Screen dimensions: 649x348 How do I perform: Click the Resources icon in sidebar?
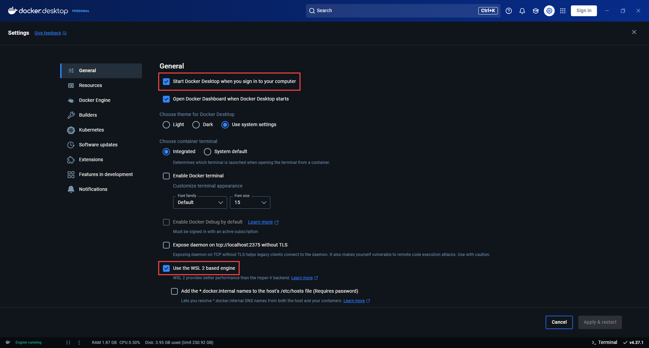tap(71, 85)
